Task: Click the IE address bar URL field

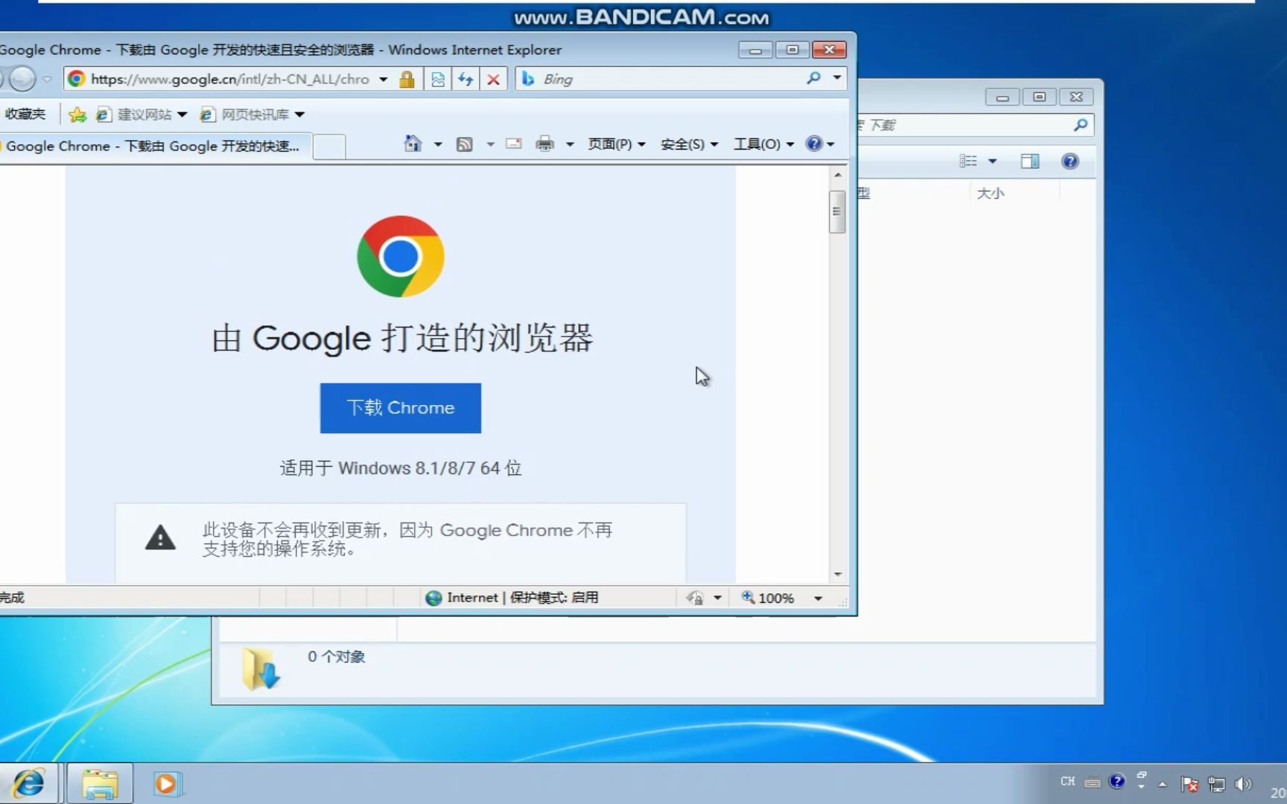Action: click(230, 79)
